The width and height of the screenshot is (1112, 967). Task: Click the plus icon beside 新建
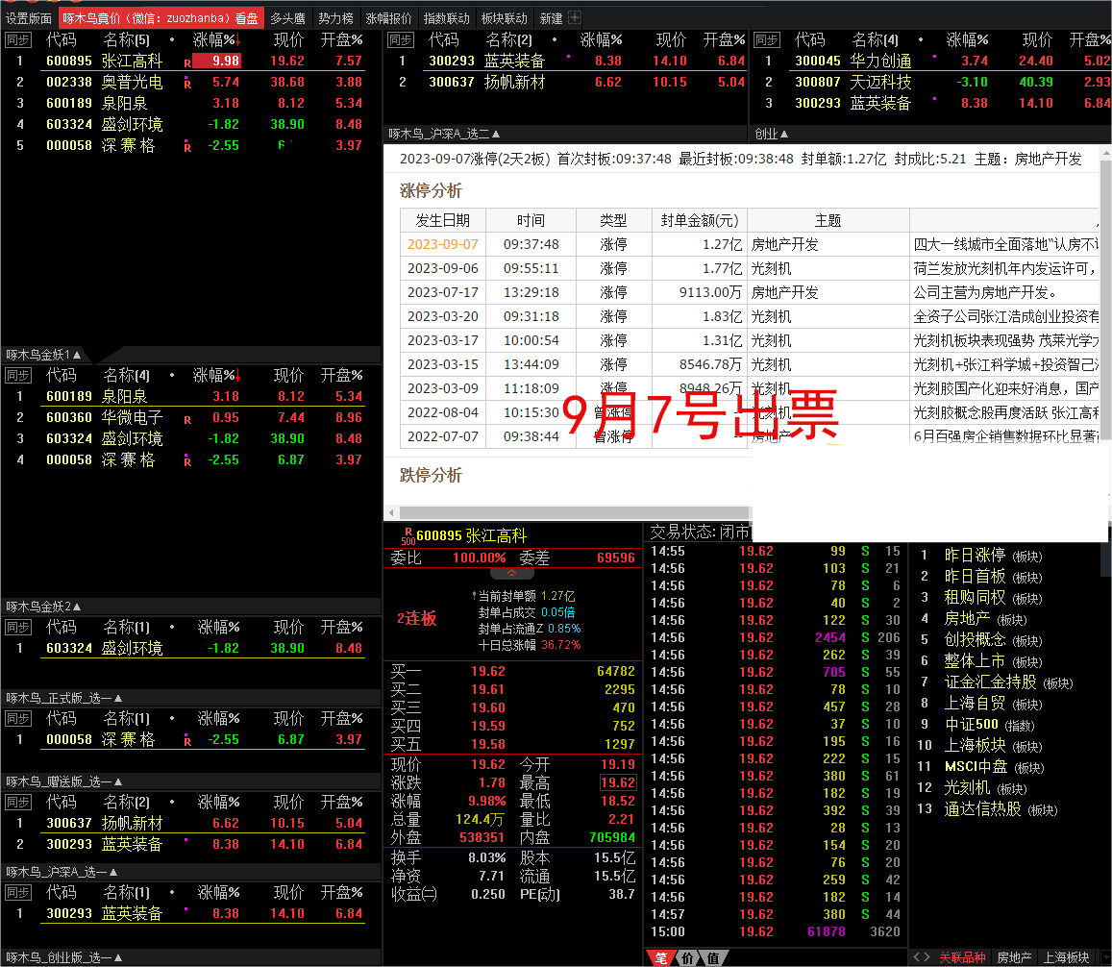tap(572, 17)
